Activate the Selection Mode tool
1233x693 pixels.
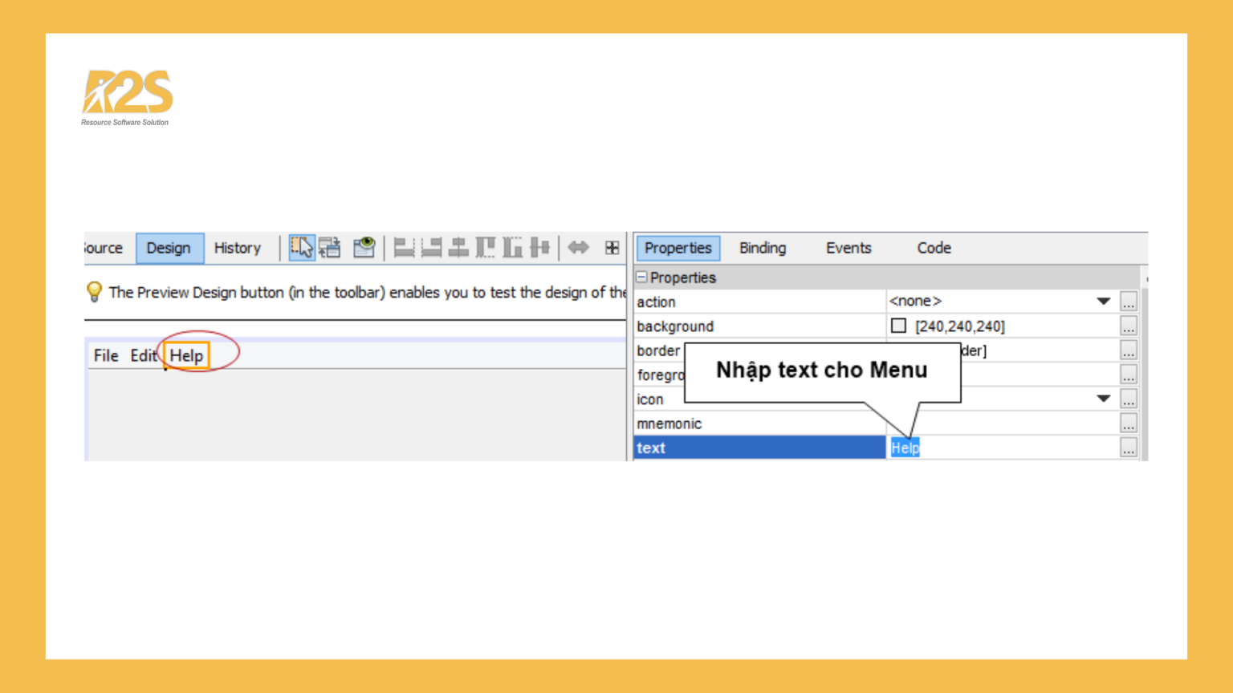[x=302, y=248]
